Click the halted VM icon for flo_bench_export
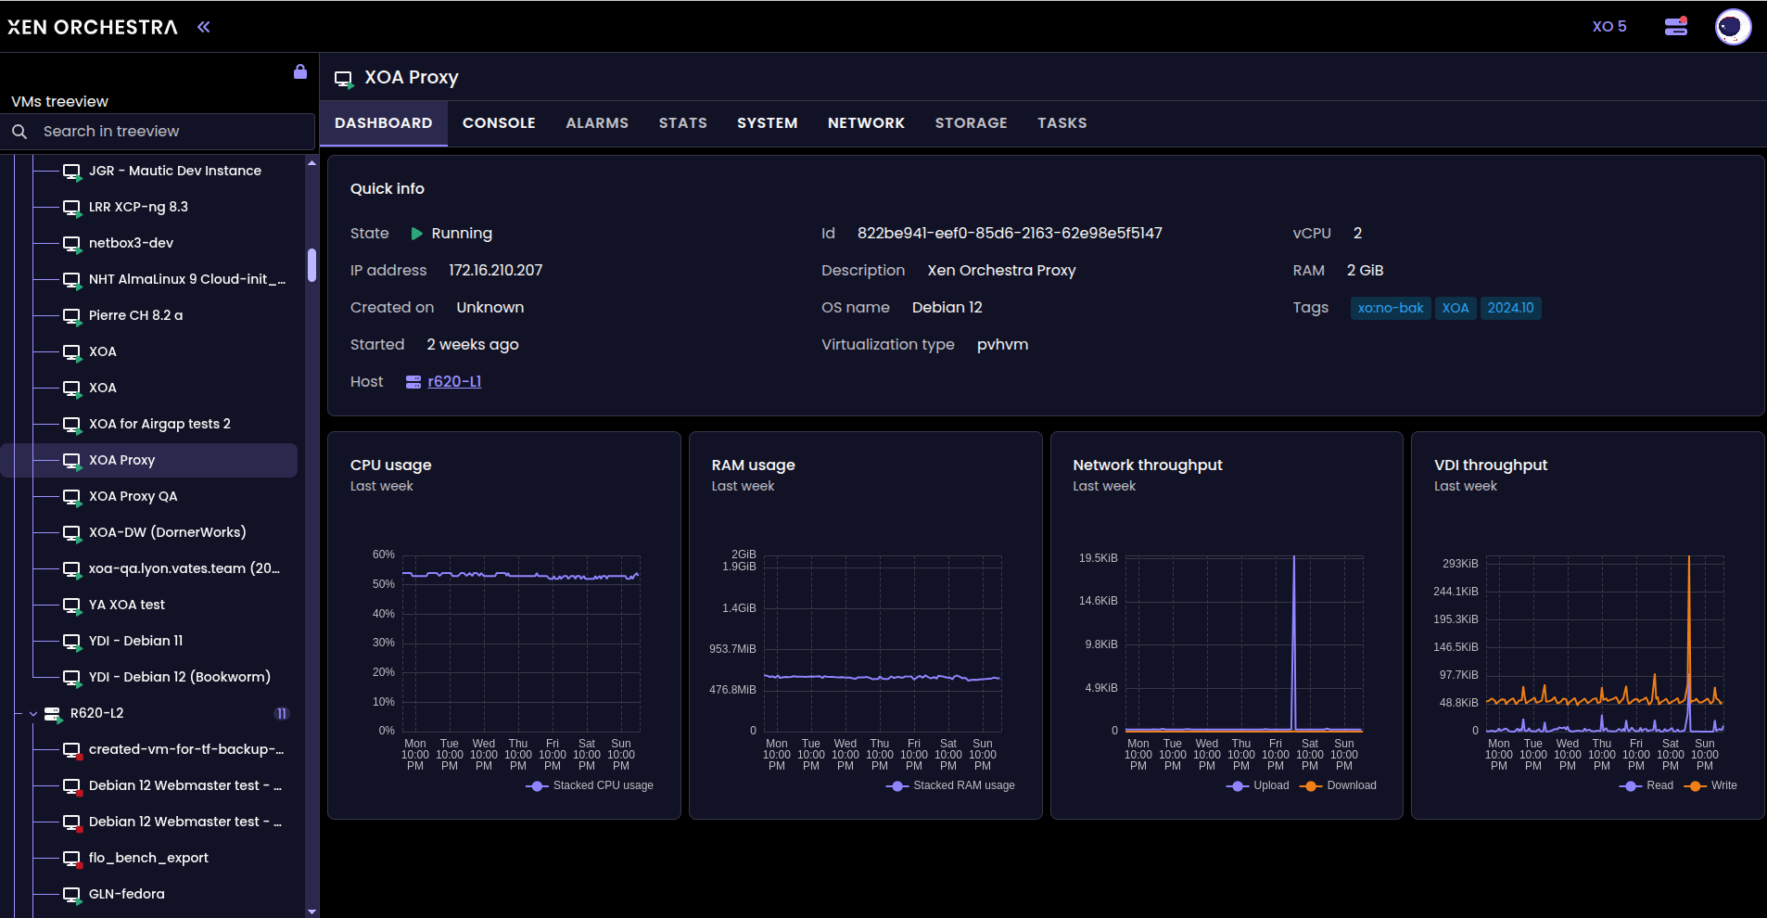This screenshot has width=1767, height=918. point(72,859)
